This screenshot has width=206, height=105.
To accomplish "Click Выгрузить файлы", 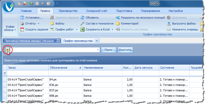I will click(181, 23).
